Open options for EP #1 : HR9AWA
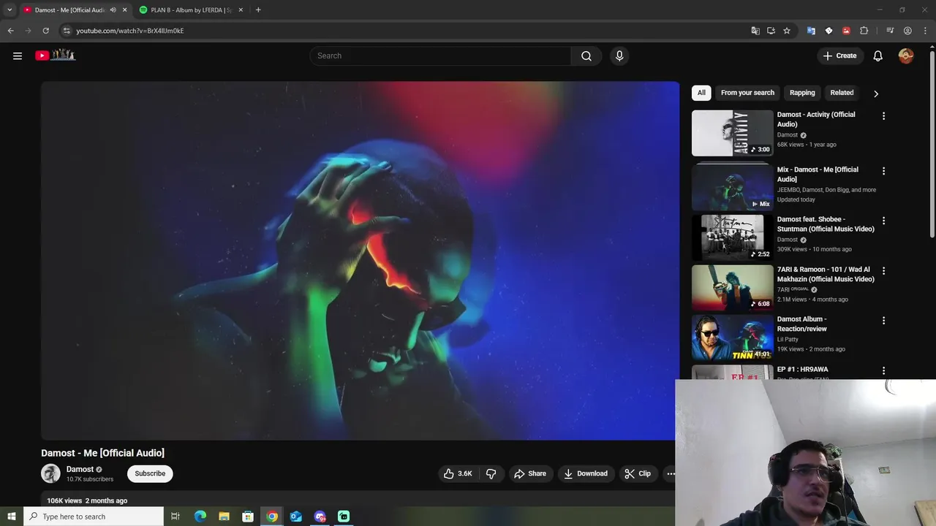Image resolution: width=936 pixels, height=526 pixels. click(883, 371)
